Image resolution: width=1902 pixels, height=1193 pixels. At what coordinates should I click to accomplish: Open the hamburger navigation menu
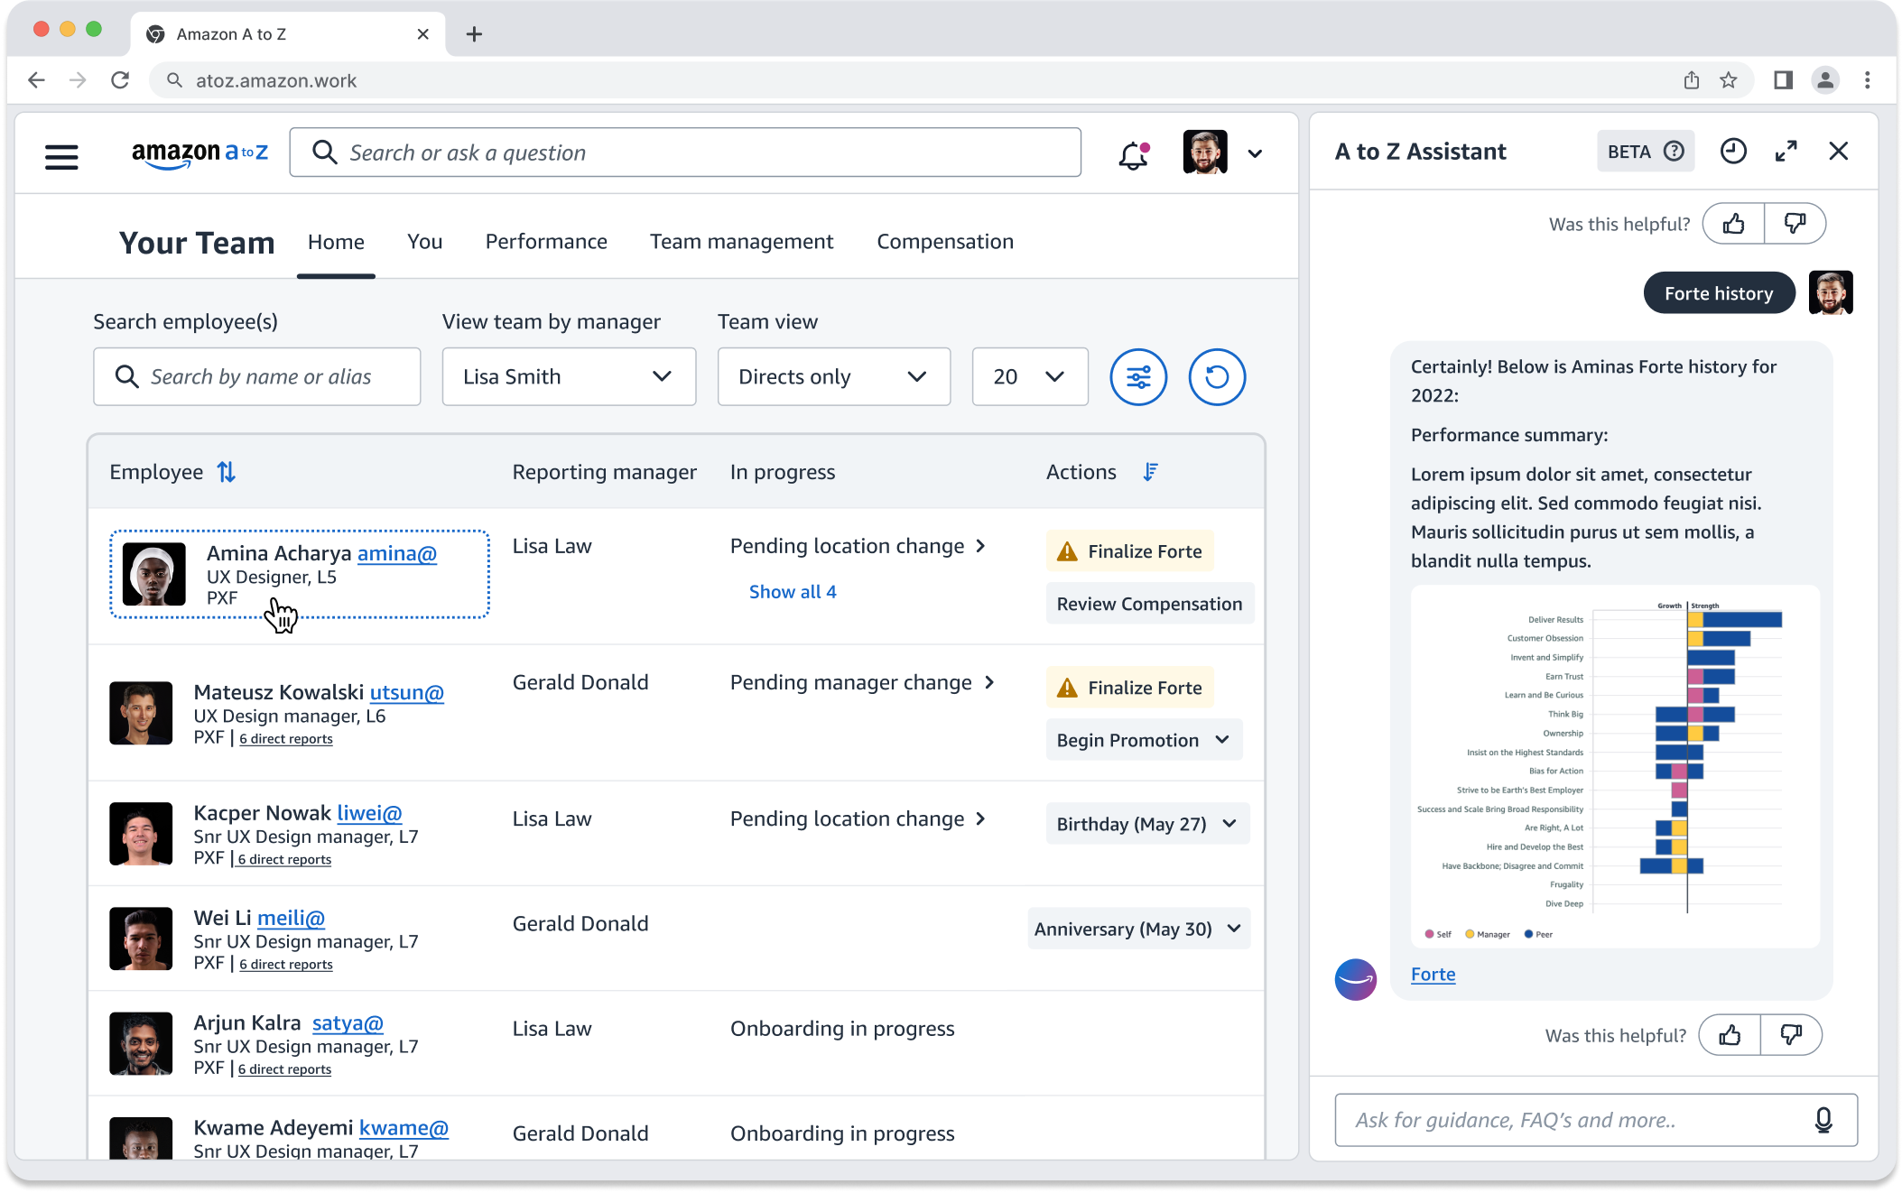pos(61,155)
